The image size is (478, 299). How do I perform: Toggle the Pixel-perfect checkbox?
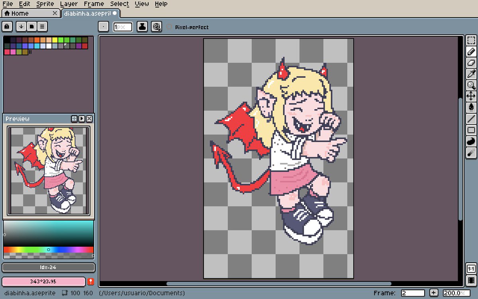169,27
